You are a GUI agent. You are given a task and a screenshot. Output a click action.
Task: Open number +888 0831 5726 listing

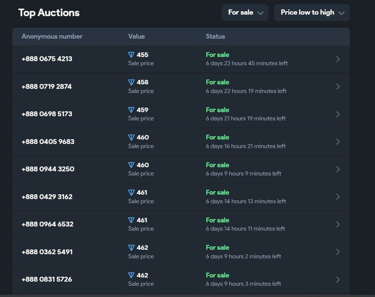click(x=47, y=279)
